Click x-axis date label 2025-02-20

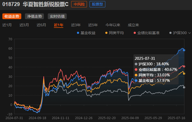click(107, 118)
